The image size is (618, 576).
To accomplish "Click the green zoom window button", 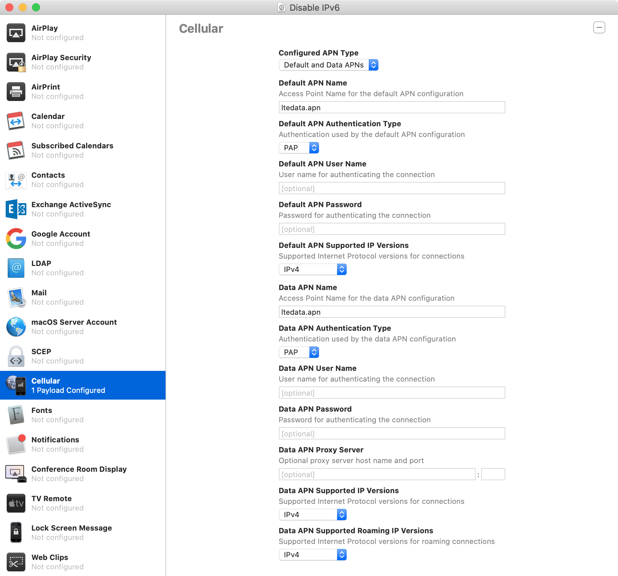I will pyautogui.click(x=36, y=7).
